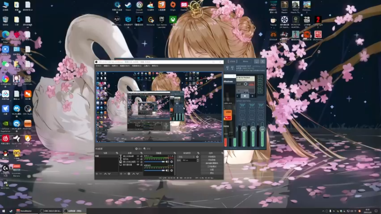Click Voicemeeter VBAN button
The image size is (381, 214).
[232, 61]
